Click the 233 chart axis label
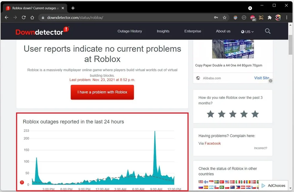The width and height of the screenshot is (294, 192). 26,131
